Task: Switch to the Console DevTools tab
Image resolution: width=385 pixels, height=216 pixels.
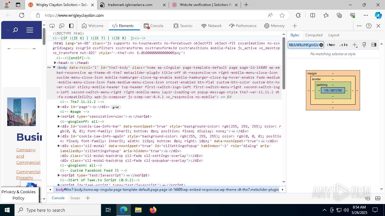Action: tap(153, 26)
